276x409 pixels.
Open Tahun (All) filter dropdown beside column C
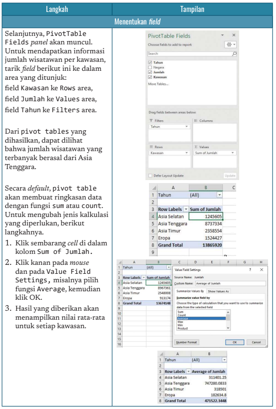click(219, 195)
